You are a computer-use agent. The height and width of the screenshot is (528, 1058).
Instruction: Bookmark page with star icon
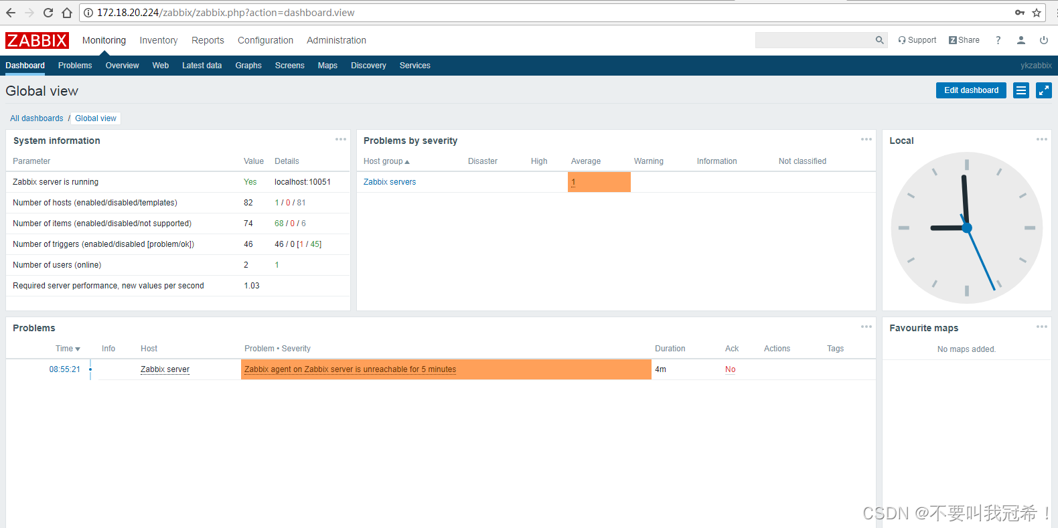tap(1037, 13)
